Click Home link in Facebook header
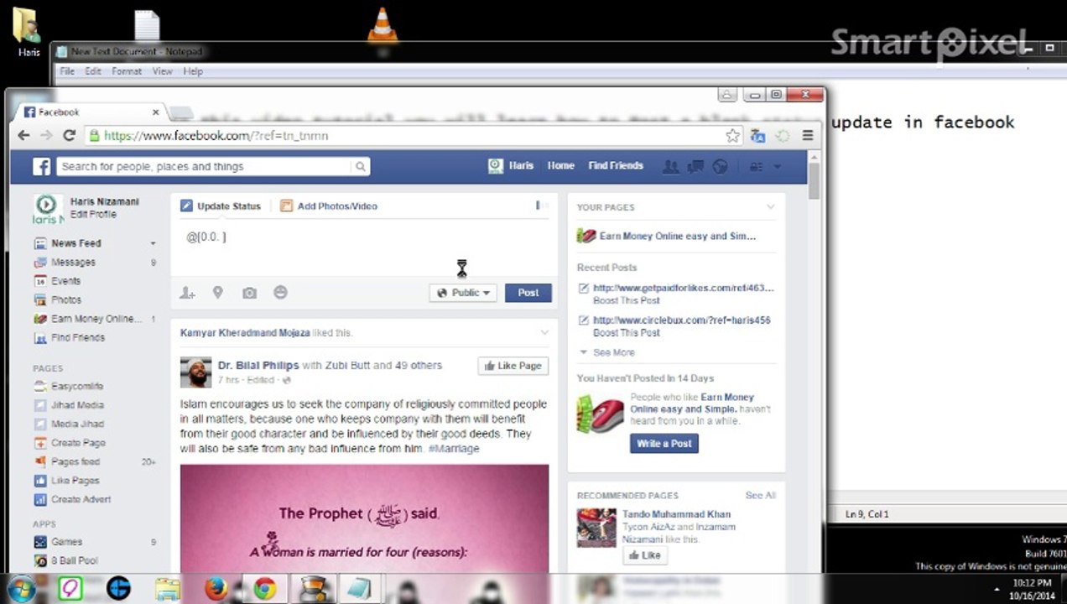Image resolution: width=1067 pixels, height=604 pixels. pos(560,166)
